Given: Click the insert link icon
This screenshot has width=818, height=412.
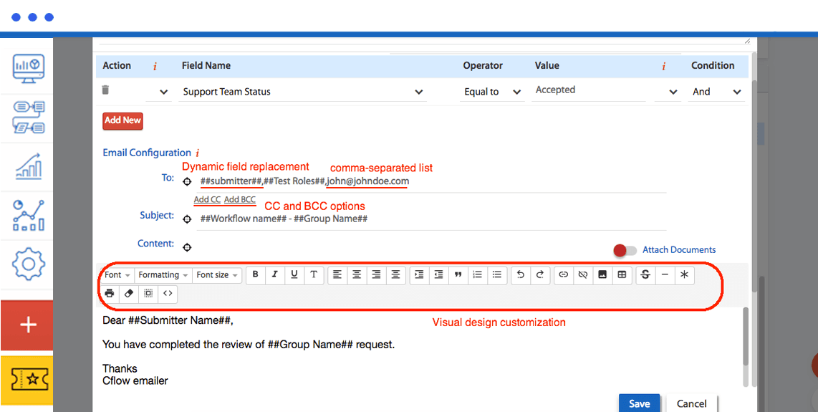Looking at the screenshot, I should [564, 274].
